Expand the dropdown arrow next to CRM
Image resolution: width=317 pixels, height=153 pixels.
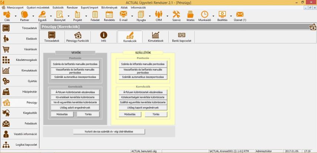166,17
